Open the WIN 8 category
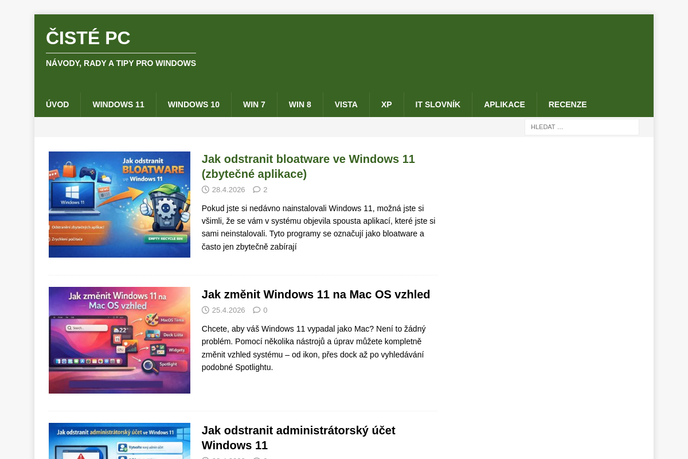Viewport: 688px width, 459px height. point(300,104)
